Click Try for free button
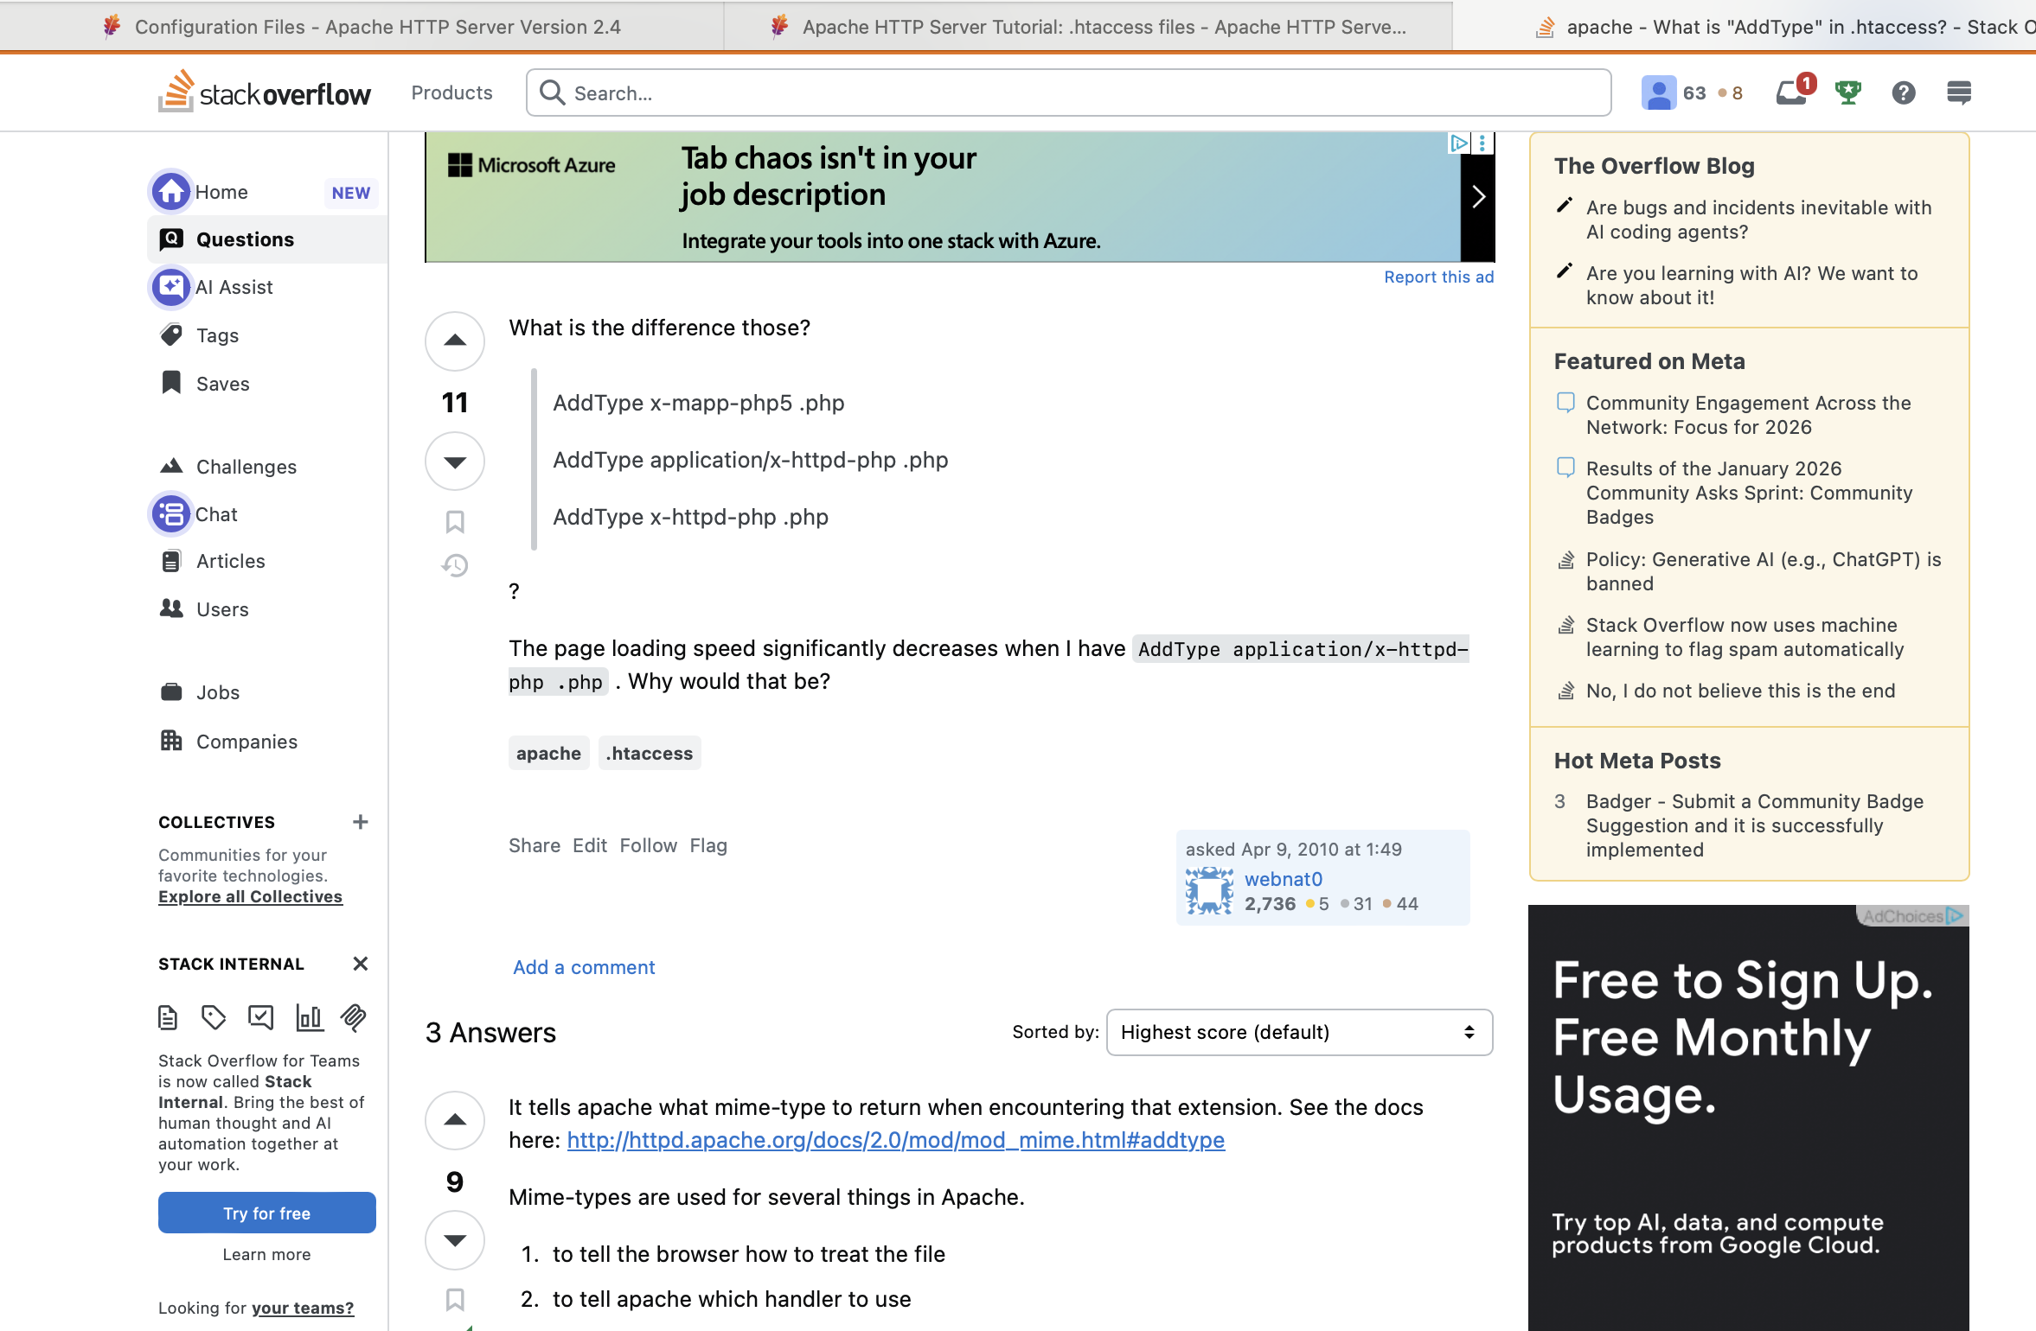Viewport: 2036px width, 1331px height. pyautogui.click(x=266, y=1213)
